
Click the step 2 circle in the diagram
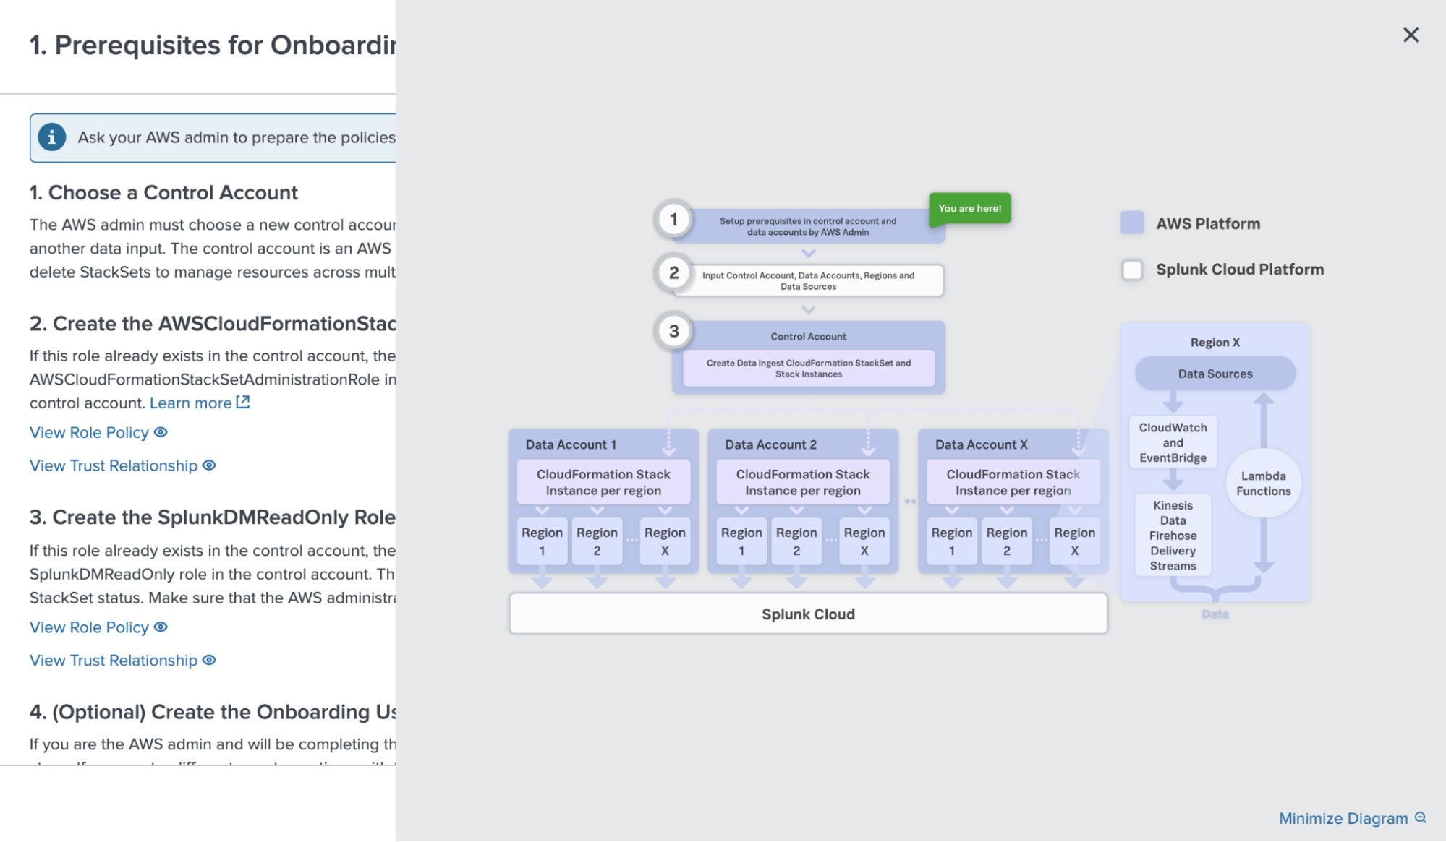[673, 272]
